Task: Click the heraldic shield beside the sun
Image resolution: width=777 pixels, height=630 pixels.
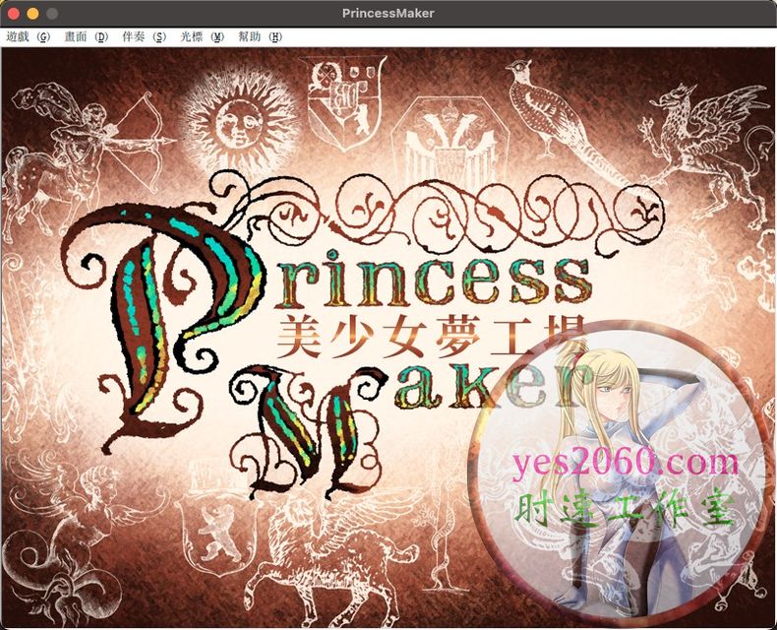Action: pos(346,98)
